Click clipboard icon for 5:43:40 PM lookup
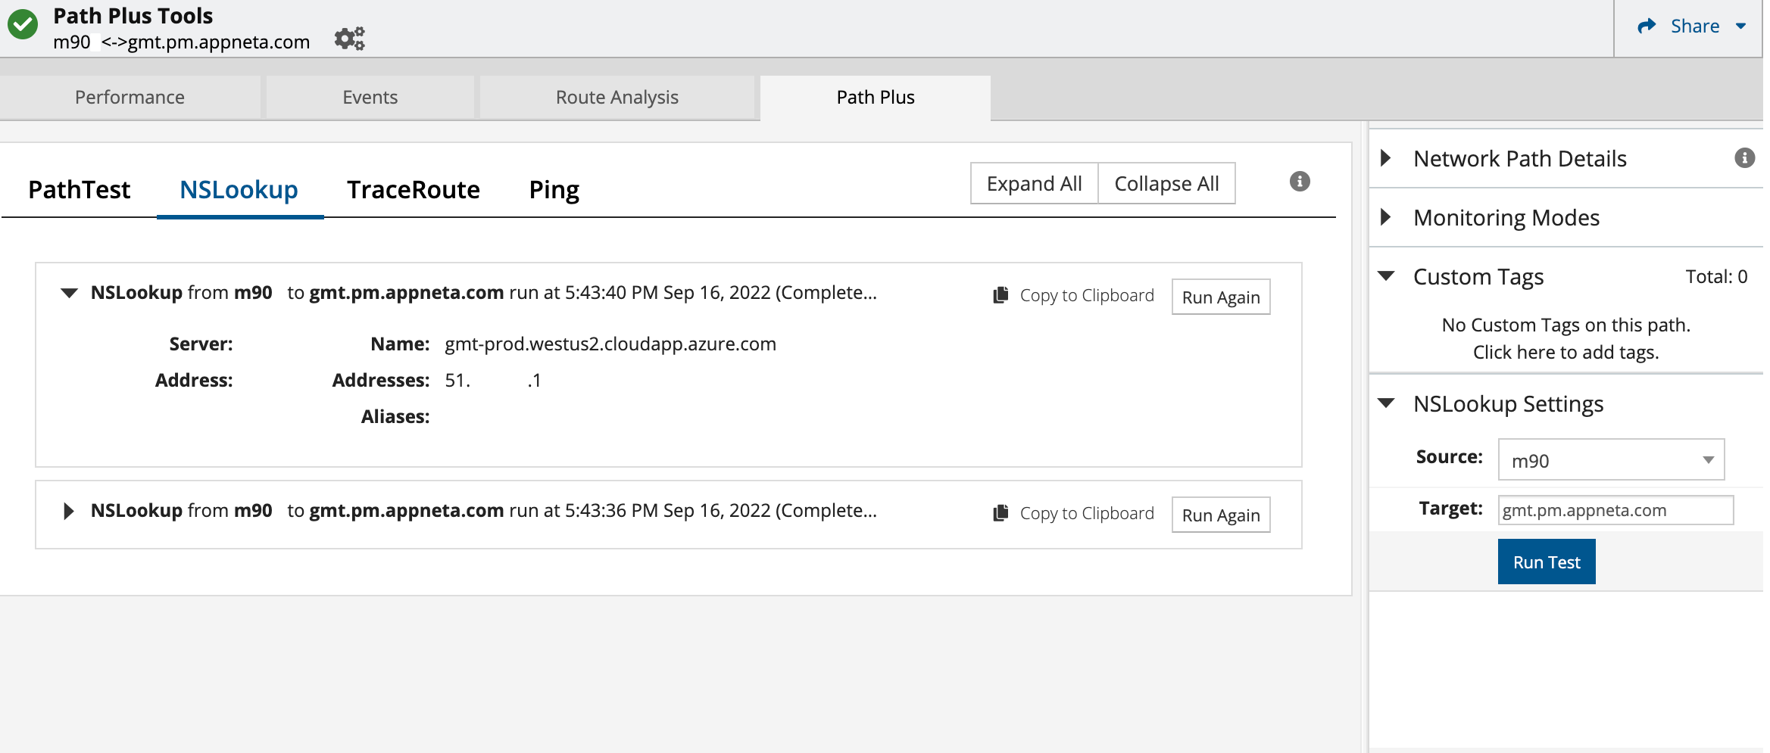The height and width of the screenshot is (753, 1770). tap(1001, 295)
